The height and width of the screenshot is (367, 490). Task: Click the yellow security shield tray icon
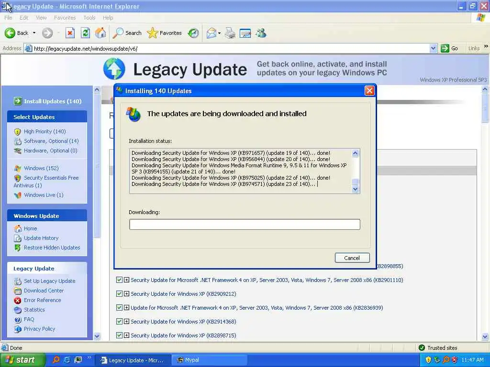point(428,360)
